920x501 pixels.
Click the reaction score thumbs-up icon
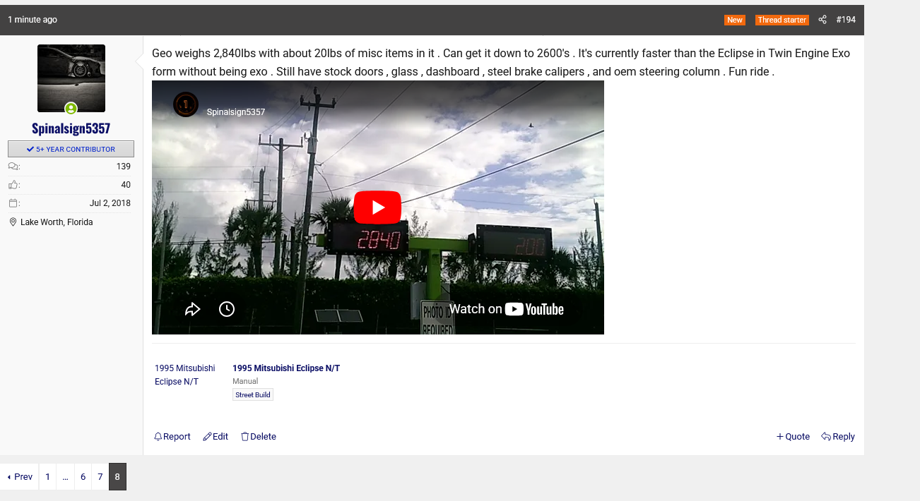point(13,185)
